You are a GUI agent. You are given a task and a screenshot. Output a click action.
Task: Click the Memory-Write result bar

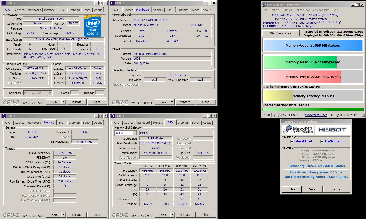pos(313,77)
